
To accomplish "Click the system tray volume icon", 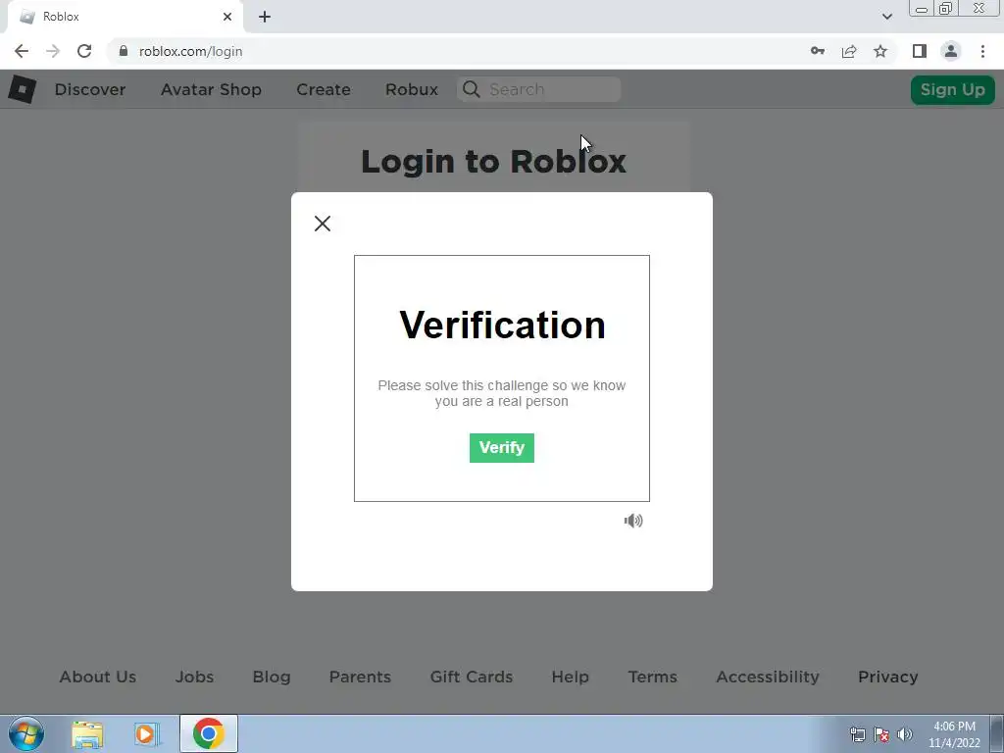I will 905,734.
